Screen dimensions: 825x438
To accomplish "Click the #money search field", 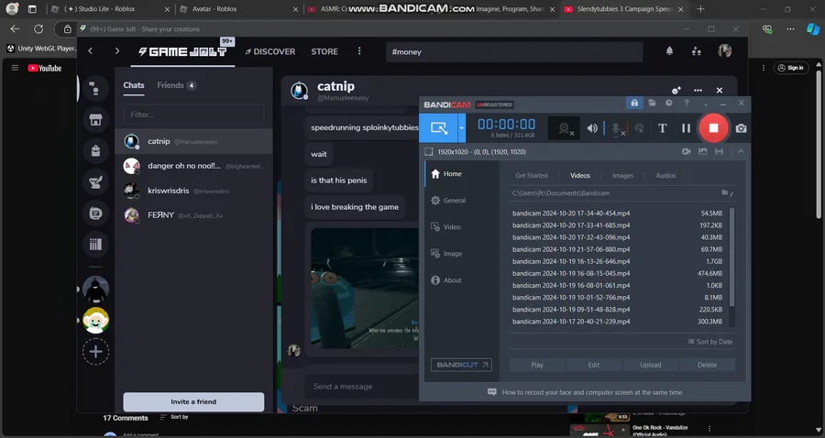I will (x=514, y=52).
